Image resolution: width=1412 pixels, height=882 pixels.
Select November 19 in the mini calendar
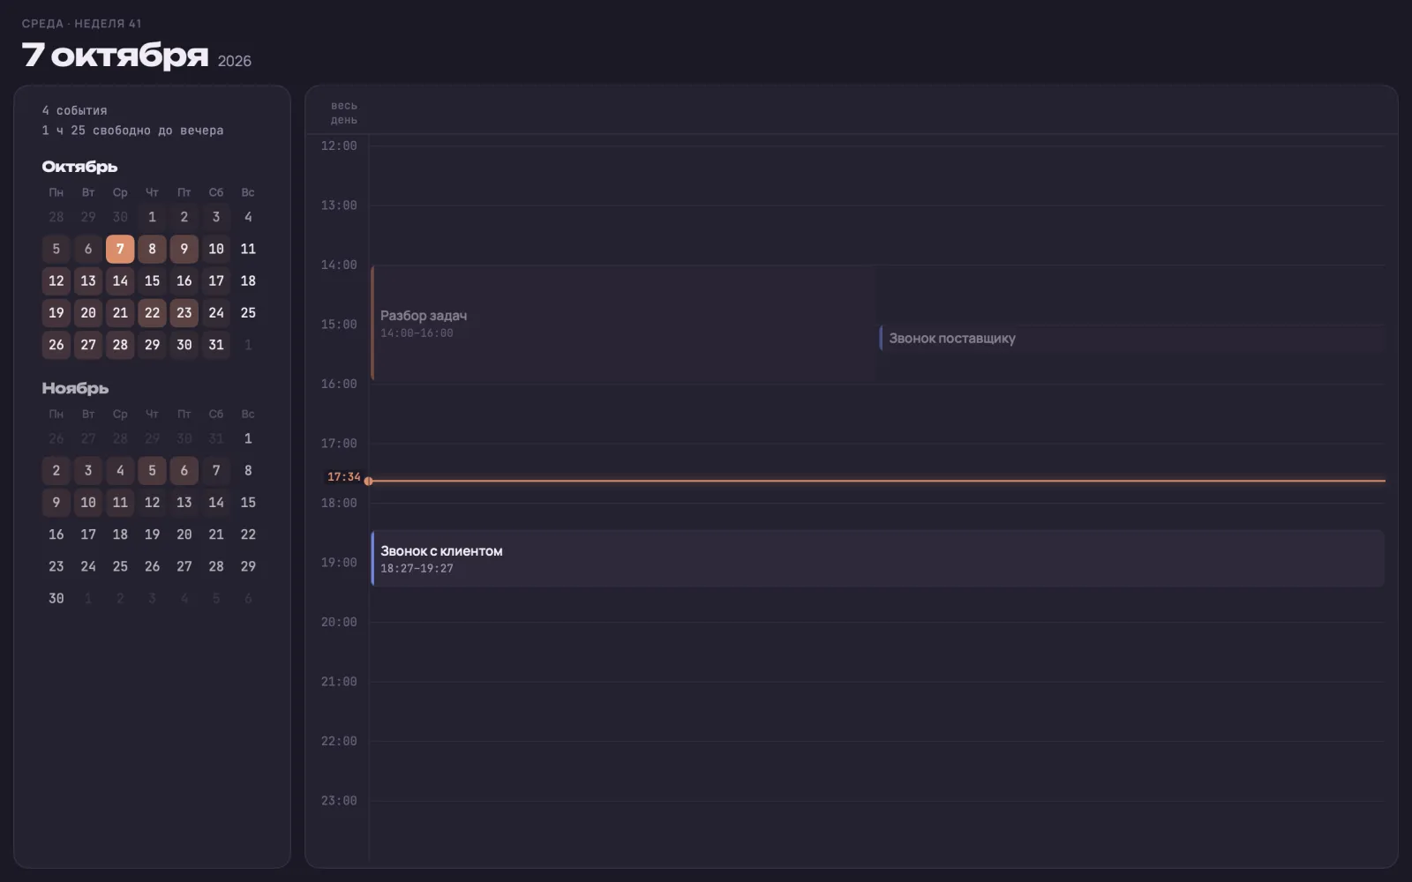click(x=152, y=534)
